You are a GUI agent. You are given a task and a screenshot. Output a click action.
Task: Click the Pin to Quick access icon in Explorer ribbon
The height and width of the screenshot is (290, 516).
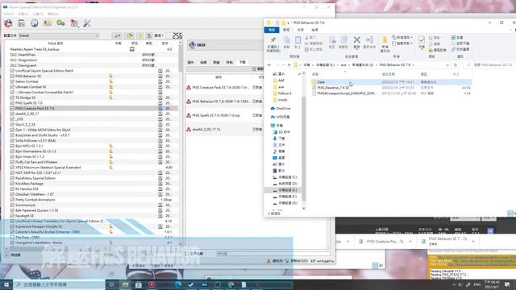273,40
